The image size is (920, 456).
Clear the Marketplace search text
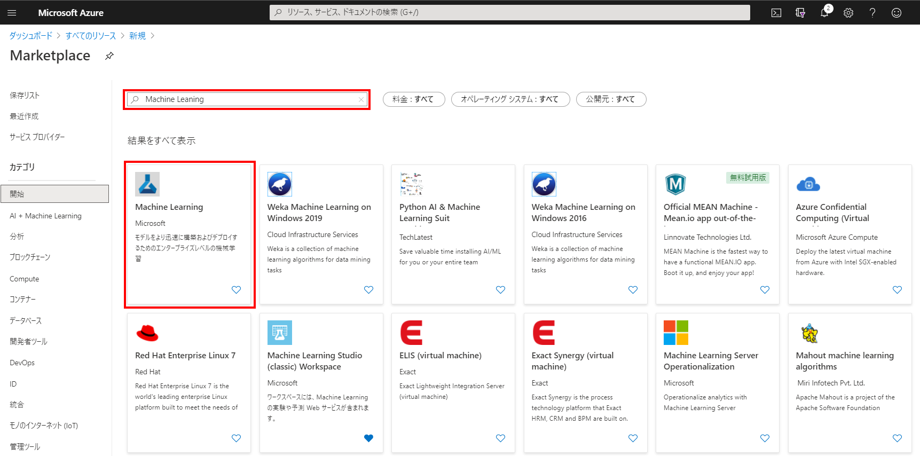tap(361, 99)
